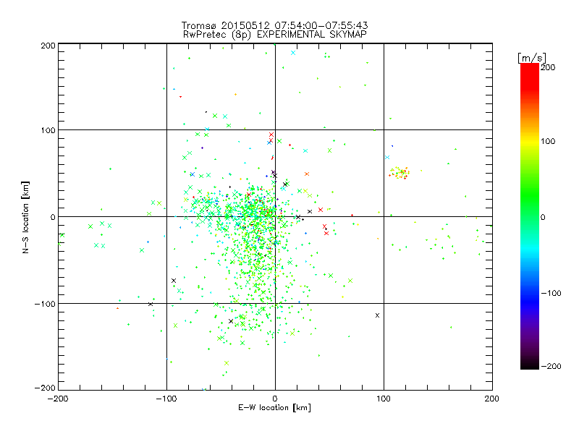Screen dimensions: 579x434
Task: Click the y-axis tick label '200'
Action: pyautogui.click(x=48, y=46)
